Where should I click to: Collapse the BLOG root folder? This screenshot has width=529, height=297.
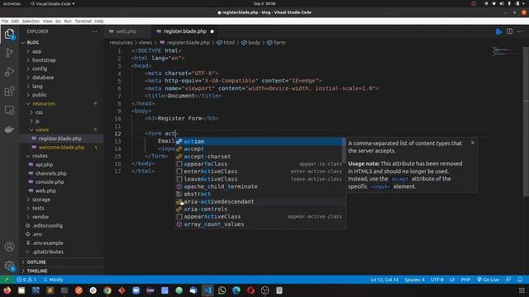pyautogui.click(x=33, y=42)
